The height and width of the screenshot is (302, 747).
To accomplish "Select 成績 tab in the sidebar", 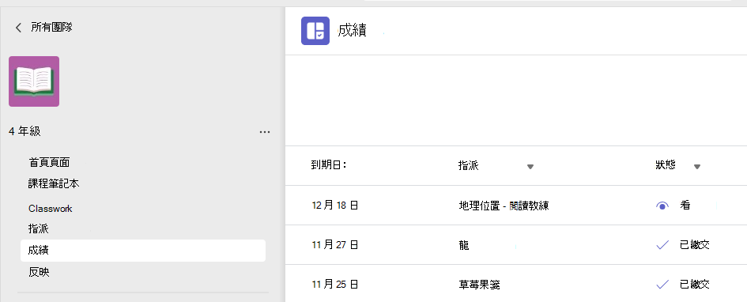I will click(143, 251).
